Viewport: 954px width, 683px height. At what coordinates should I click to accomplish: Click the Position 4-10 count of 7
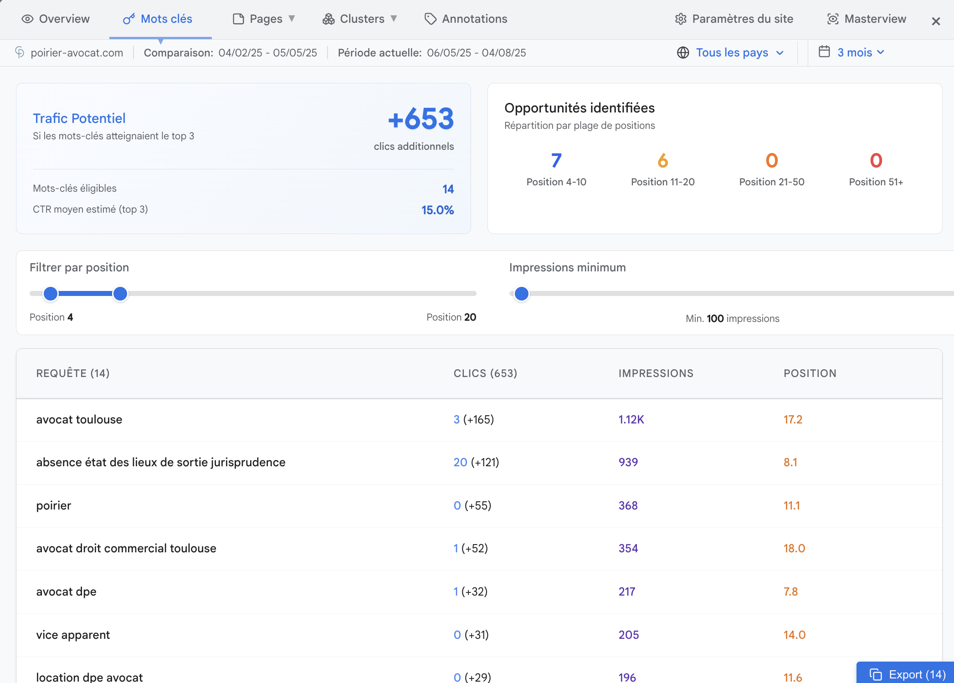click(x=556, y=160)
